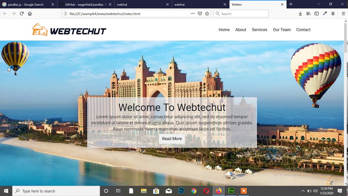Screen dimensions: 348x196
Task: Click the Windows Type here to search box
Action: pyautogui.click(x=56, y=191)
